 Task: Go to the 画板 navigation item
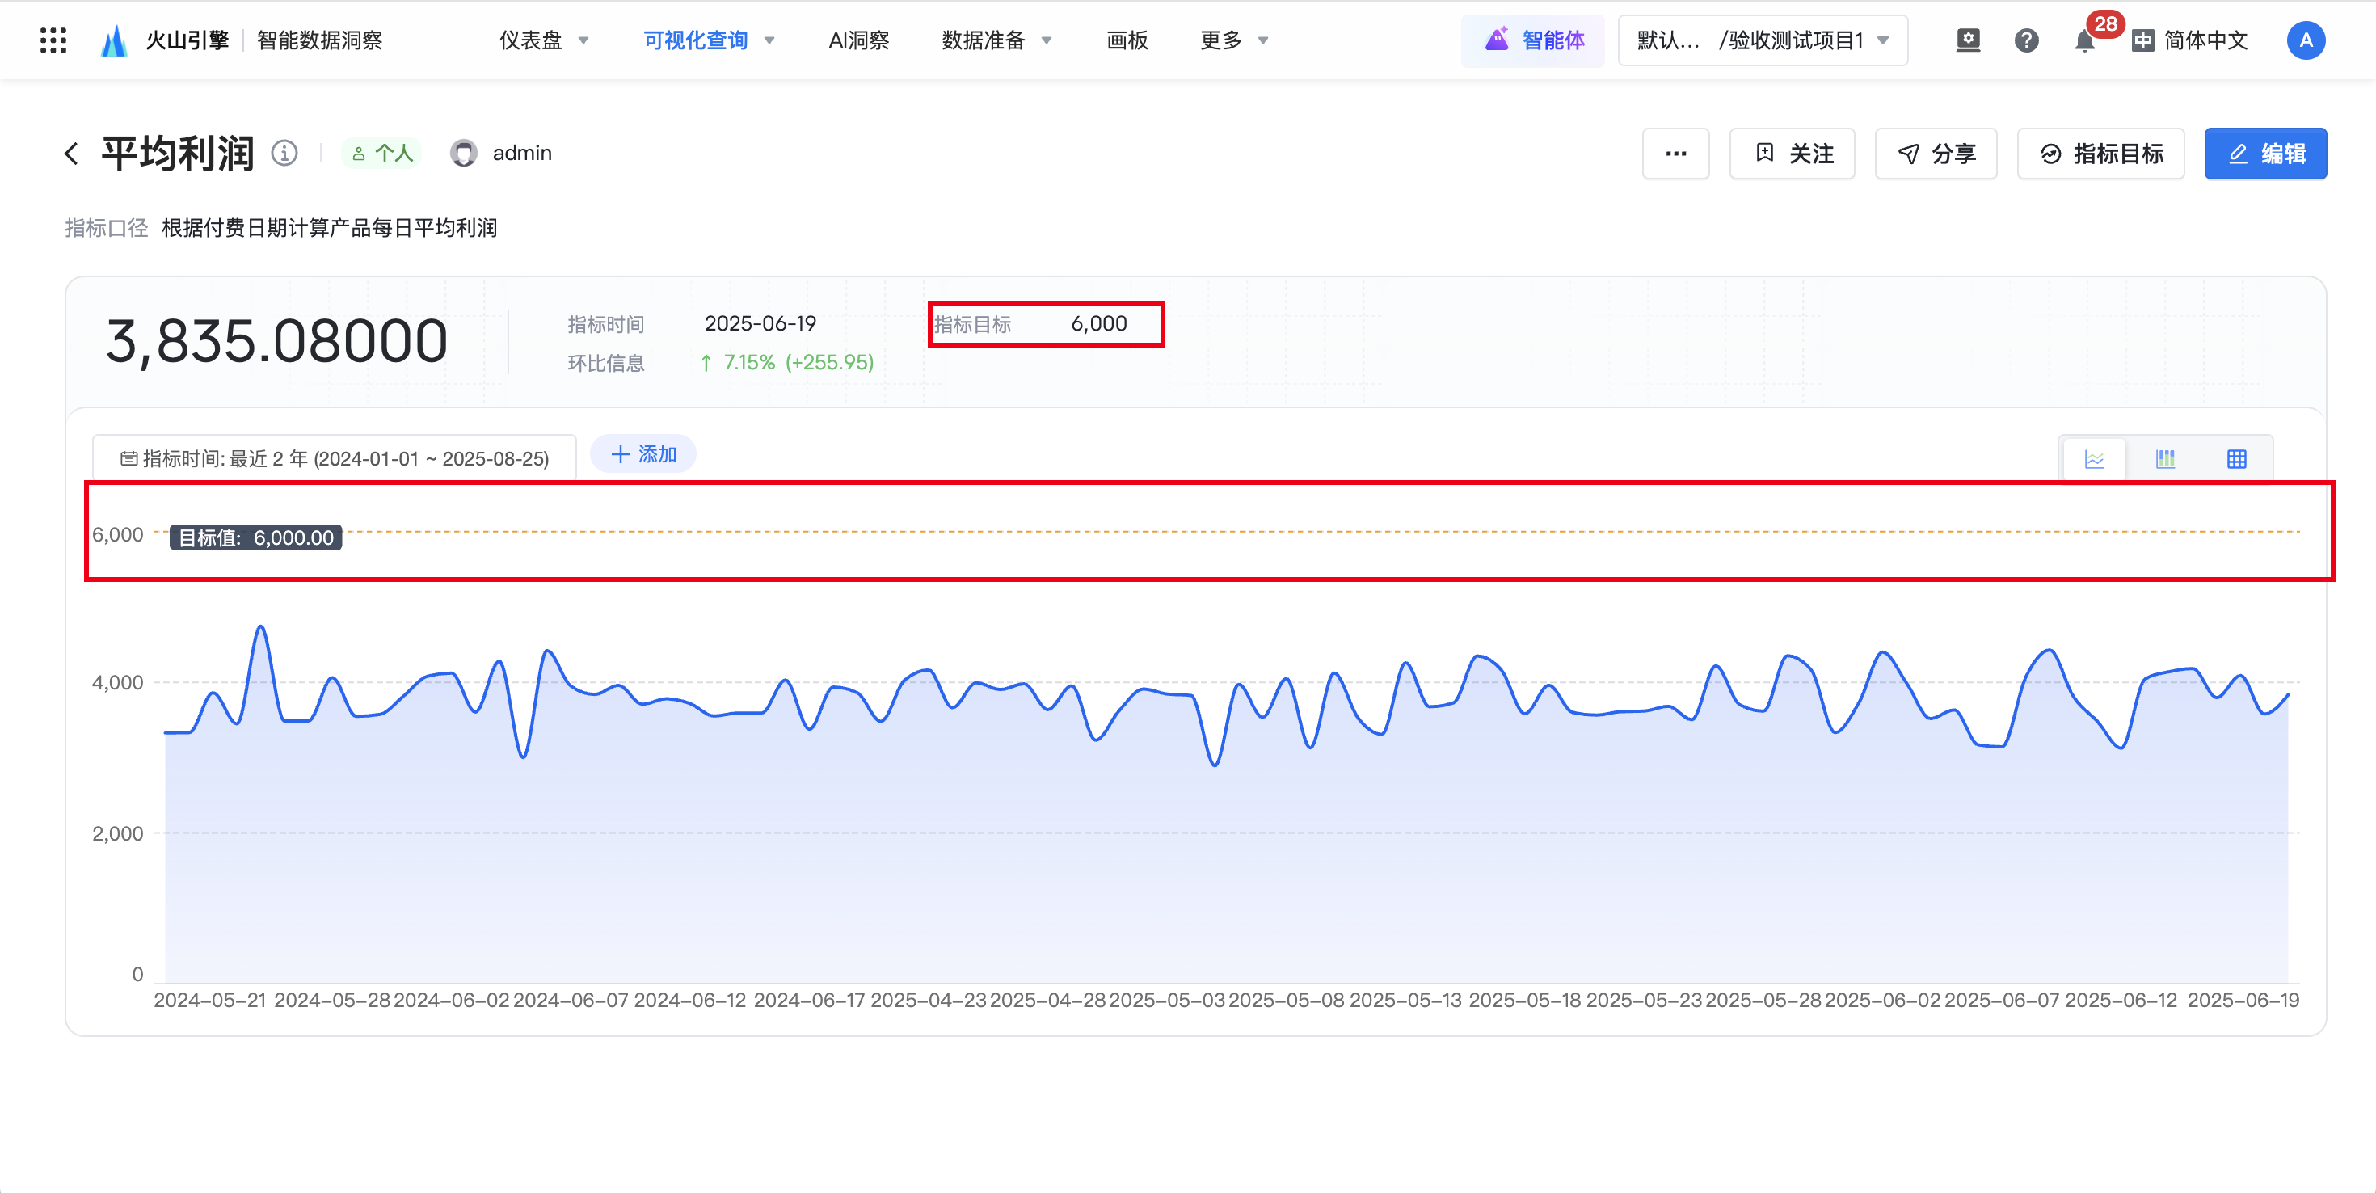pos(1127,40)
